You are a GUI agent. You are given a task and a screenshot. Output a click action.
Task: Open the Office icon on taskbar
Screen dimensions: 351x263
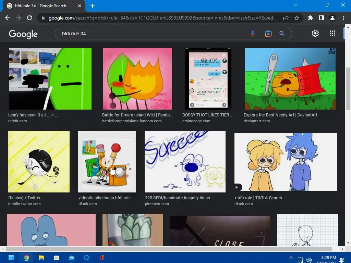pos(101,258)
